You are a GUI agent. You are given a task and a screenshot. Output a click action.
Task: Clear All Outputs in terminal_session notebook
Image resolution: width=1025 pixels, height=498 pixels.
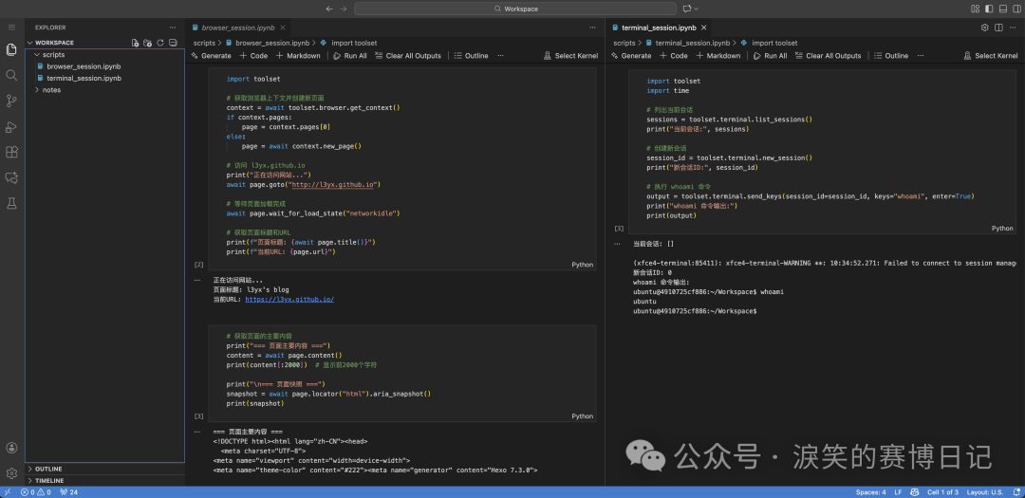[x=829, y=56]
